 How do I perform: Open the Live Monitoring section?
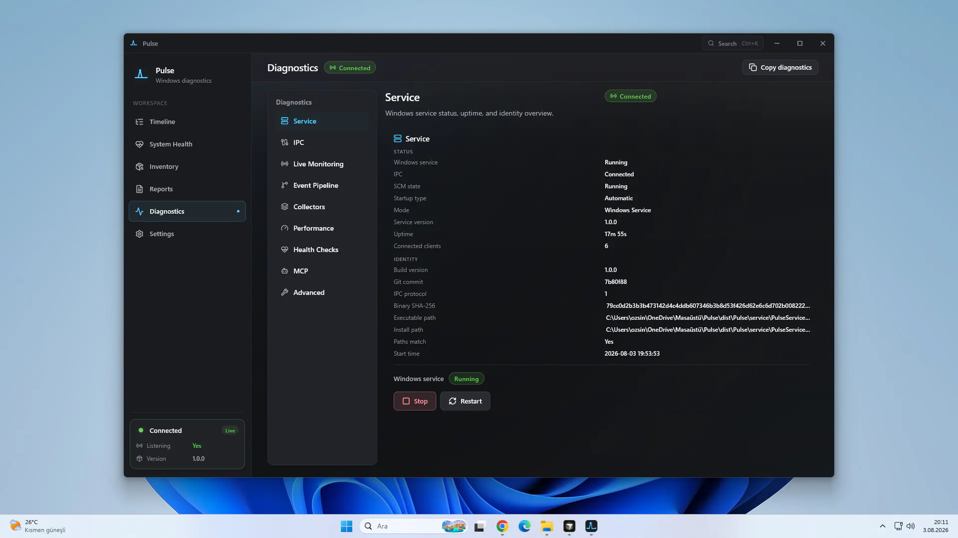pos(322,164)
